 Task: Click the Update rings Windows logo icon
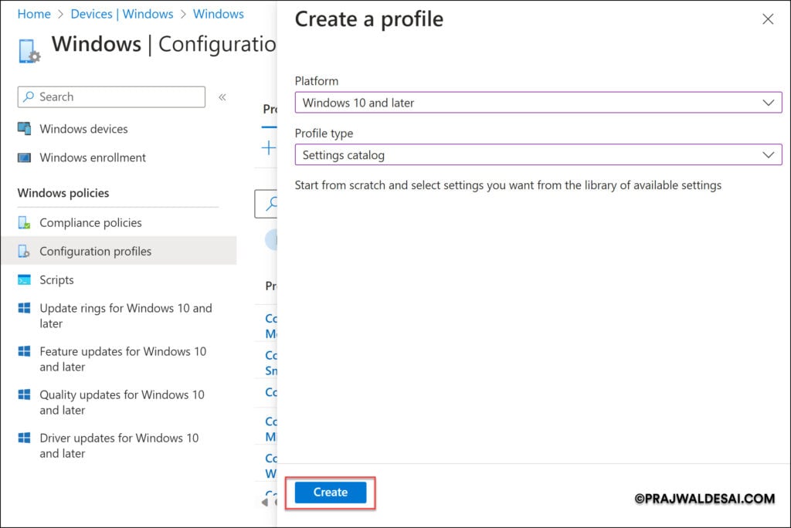[24, 308]
